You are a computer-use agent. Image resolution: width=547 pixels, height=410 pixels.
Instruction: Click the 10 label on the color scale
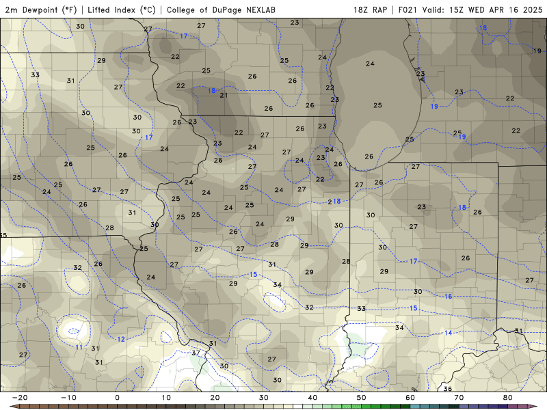(x=166, y=398)
